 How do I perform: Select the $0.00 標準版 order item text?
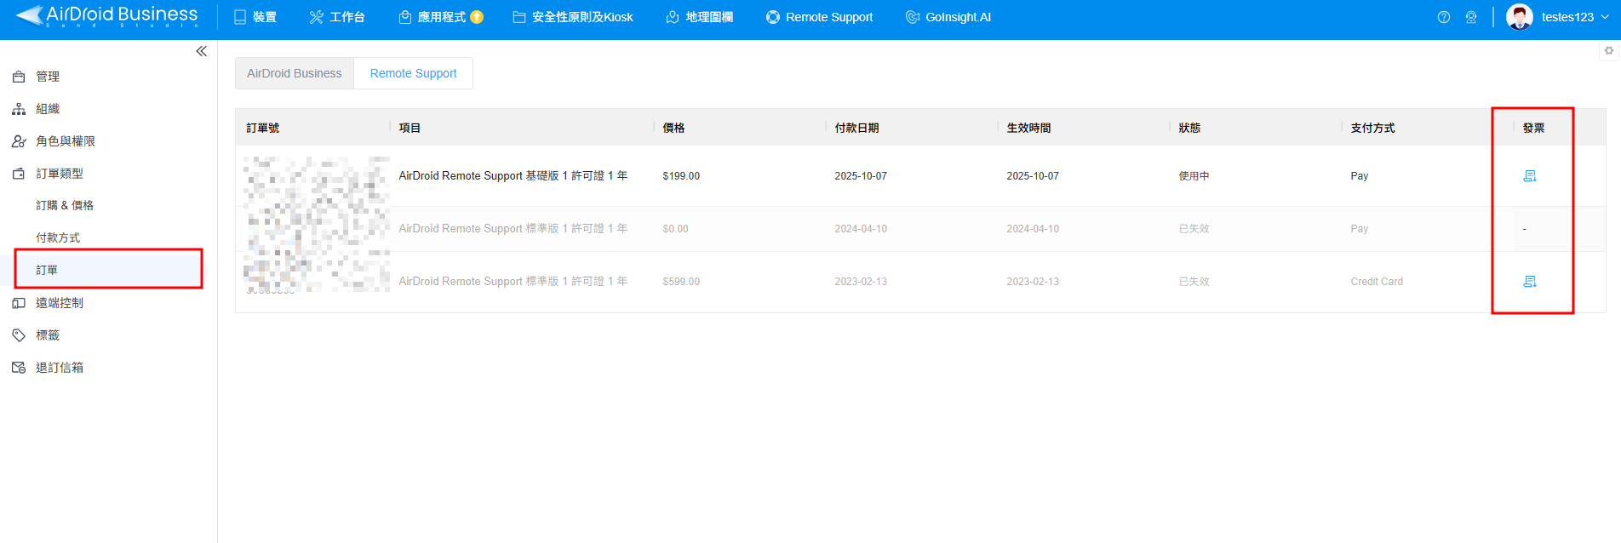[x=513, y=229]
